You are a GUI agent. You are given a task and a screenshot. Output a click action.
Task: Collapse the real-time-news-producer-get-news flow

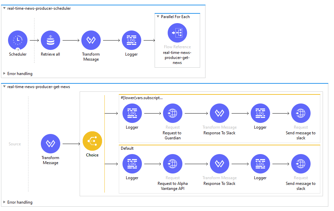(x=4, y=86)
